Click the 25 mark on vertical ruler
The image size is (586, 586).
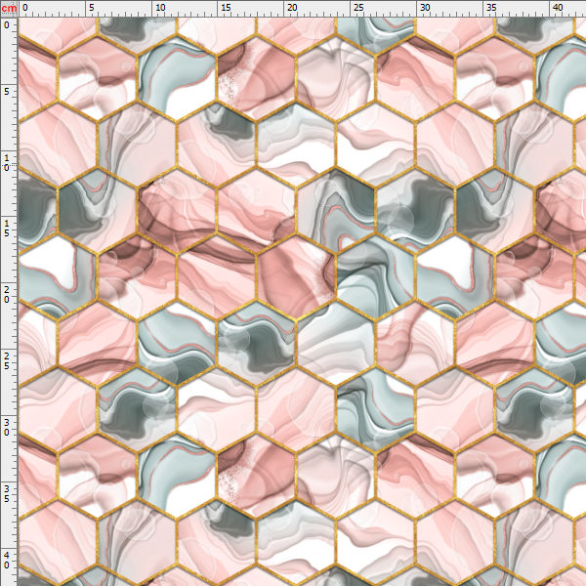(7, 361)
